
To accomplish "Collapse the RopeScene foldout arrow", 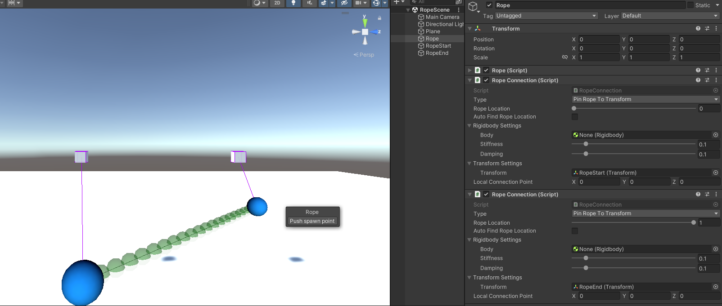I will point(408,10).
